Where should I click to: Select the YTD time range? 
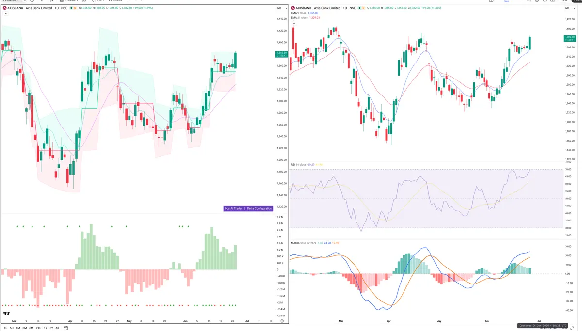pyautogui.click(x=39, y=328)
